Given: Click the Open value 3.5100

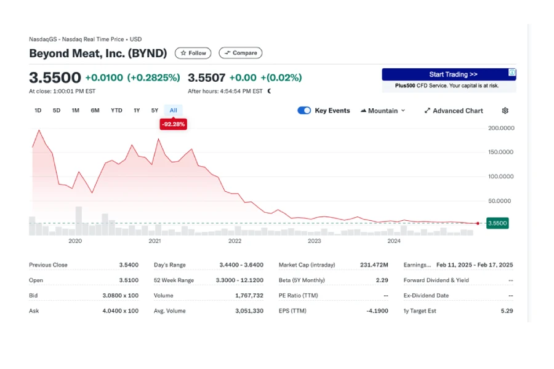Looking at the screenshot, I should pyautogui.click(x=129, y=280).
